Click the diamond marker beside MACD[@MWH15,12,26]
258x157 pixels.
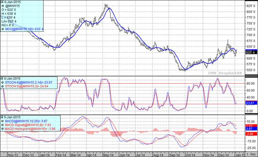[x=2, y=121]
